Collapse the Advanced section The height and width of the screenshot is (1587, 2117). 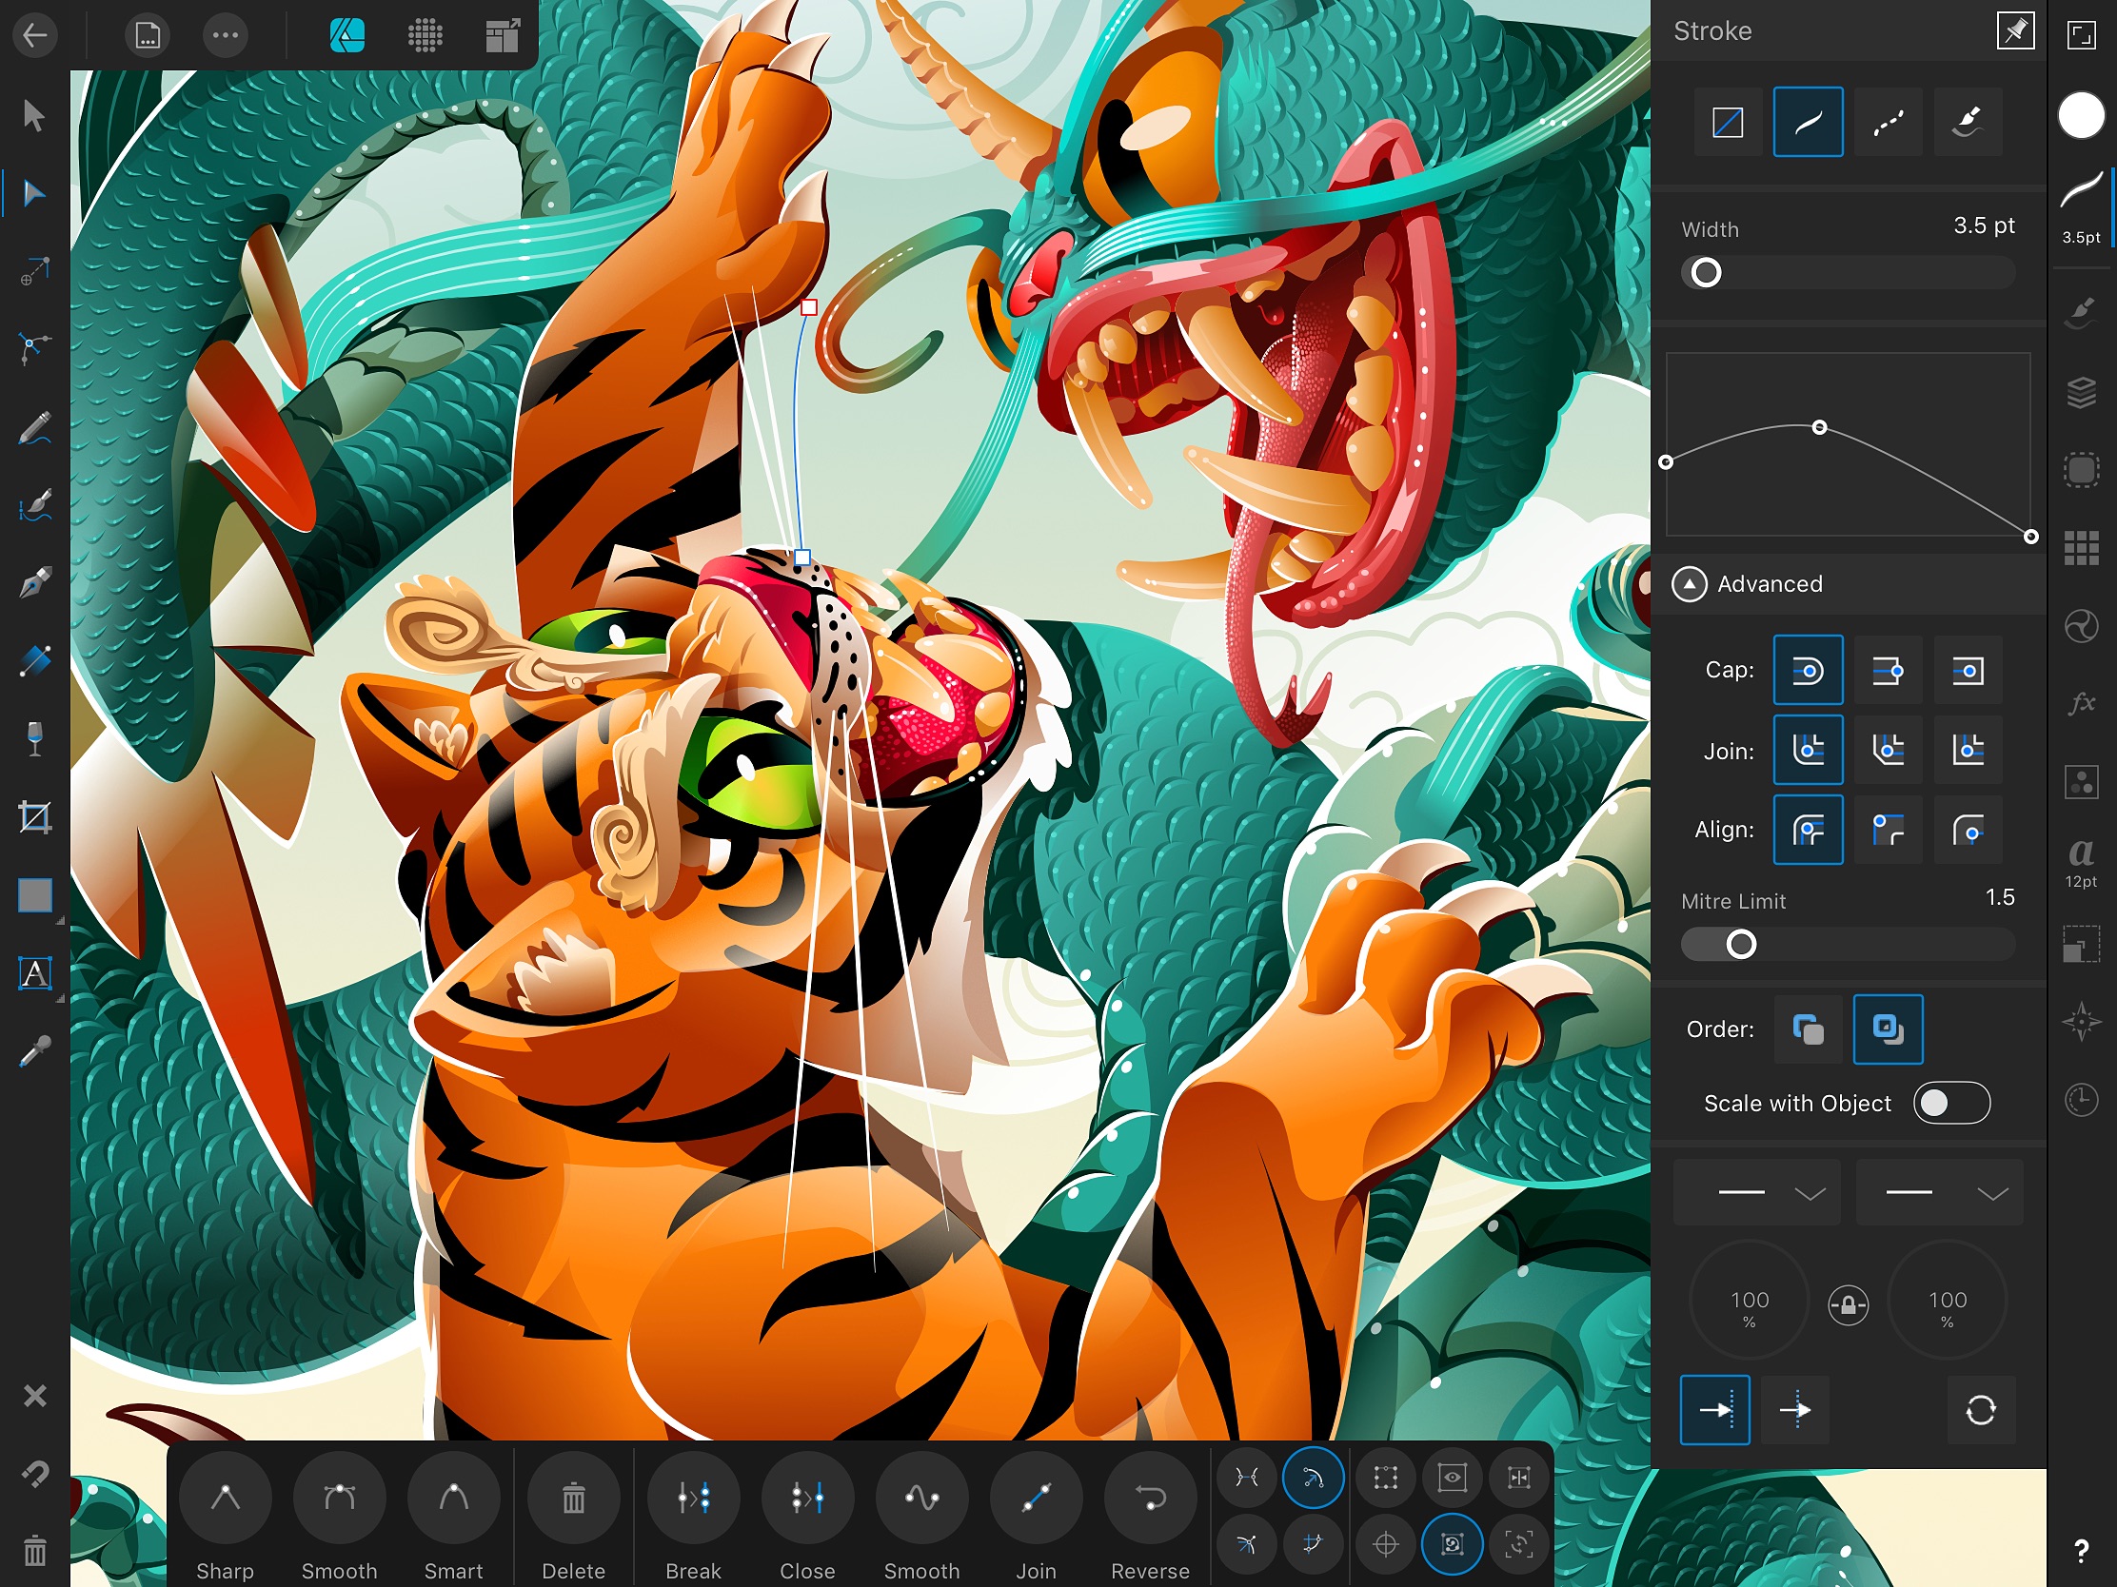coord(1690,583)
